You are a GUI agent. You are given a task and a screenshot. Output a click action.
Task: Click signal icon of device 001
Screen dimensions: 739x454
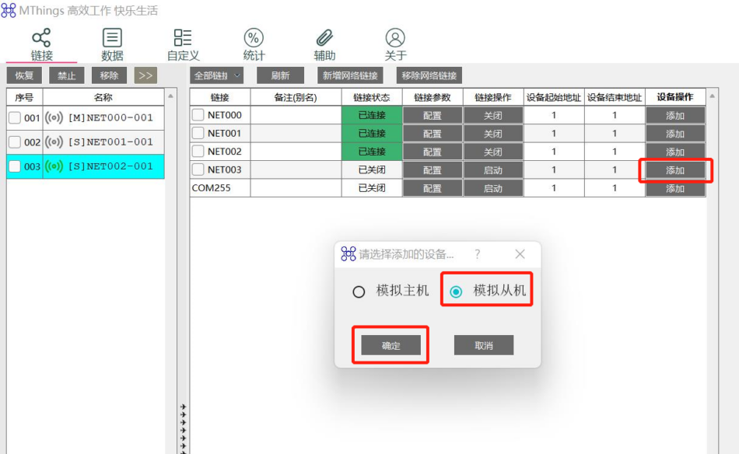54,117
